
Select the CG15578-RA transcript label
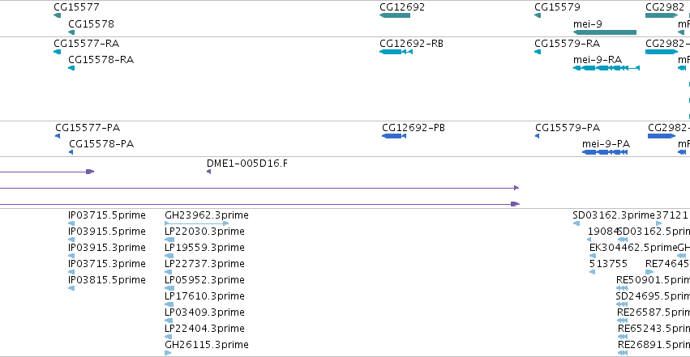click(101, 60)
